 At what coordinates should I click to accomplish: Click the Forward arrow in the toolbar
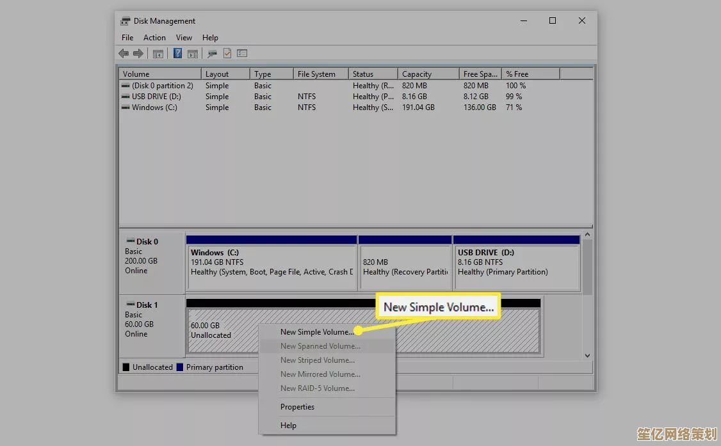coord(138,54)
